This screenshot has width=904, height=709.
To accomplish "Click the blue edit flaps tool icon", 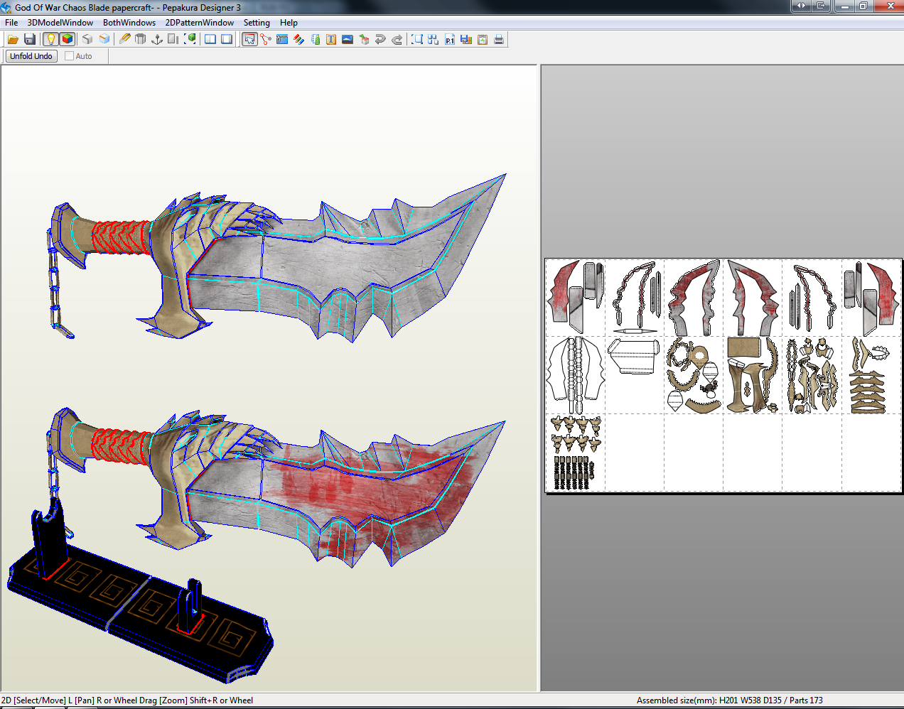I will pyautogui.click(x=282, y=39).
